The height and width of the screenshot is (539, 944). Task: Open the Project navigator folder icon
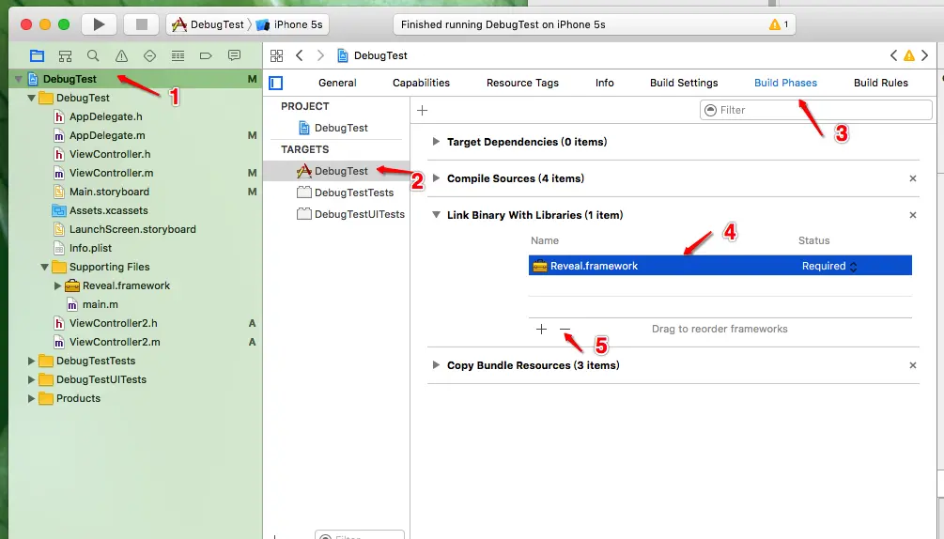point(38,56)
